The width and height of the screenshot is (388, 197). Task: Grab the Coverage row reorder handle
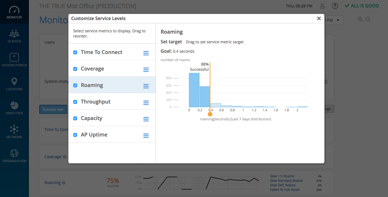[x=146, y=70]
